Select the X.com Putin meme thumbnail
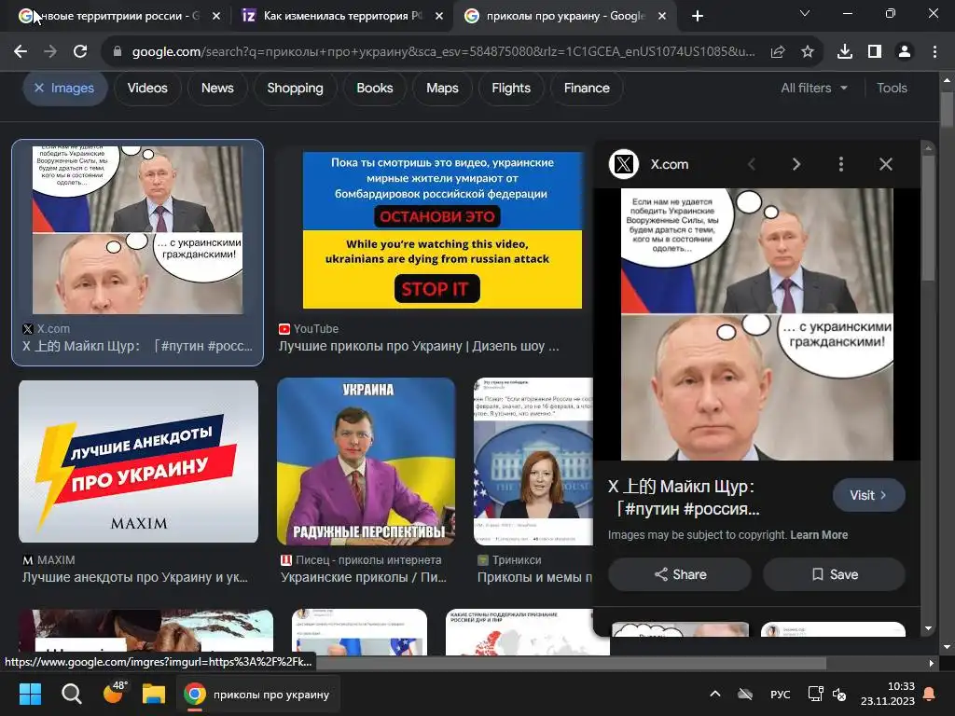 [138, 230]
